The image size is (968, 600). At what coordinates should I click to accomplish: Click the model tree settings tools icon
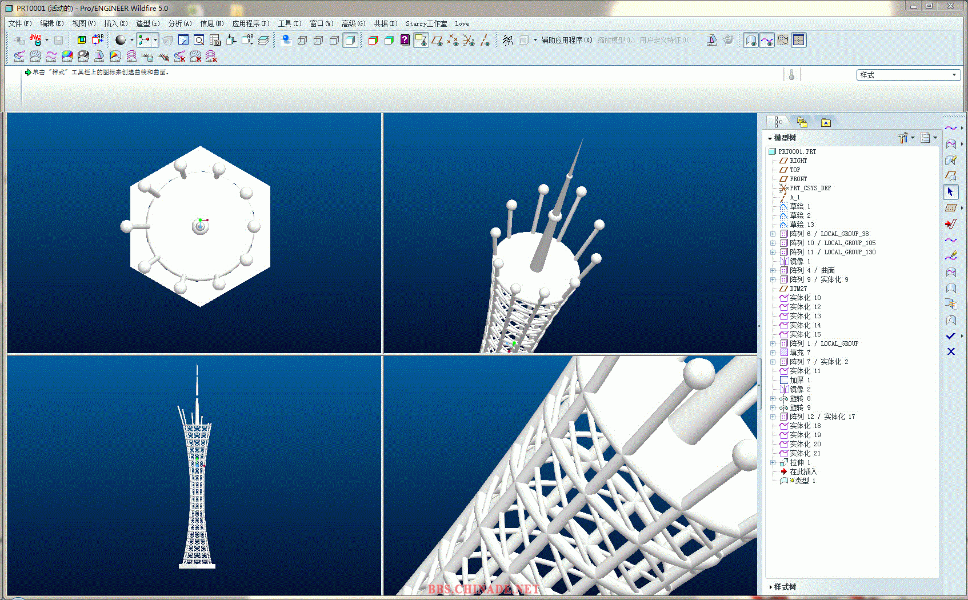tap(903, 138)
